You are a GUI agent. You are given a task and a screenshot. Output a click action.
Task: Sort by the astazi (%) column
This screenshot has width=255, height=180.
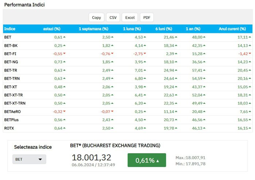click(x=52, y=29)
